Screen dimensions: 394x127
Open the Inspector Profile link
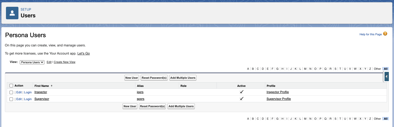[277, 92]
